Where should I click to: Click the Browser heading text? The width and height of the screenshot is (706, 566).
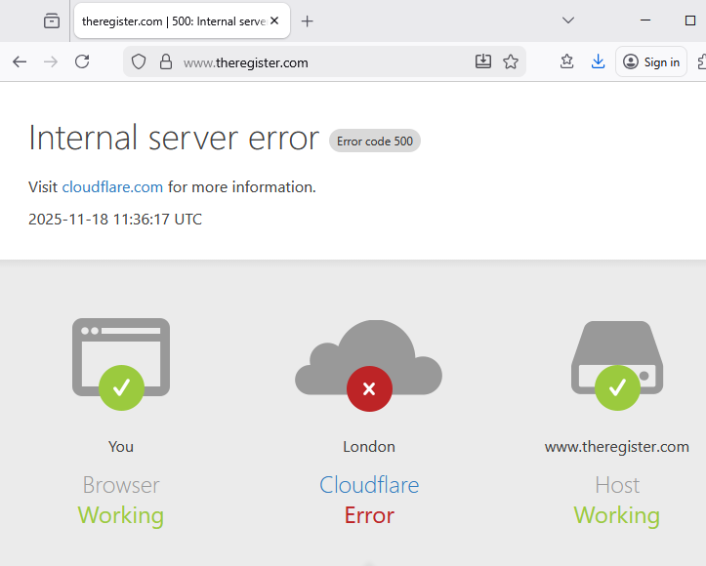(121, 485)
